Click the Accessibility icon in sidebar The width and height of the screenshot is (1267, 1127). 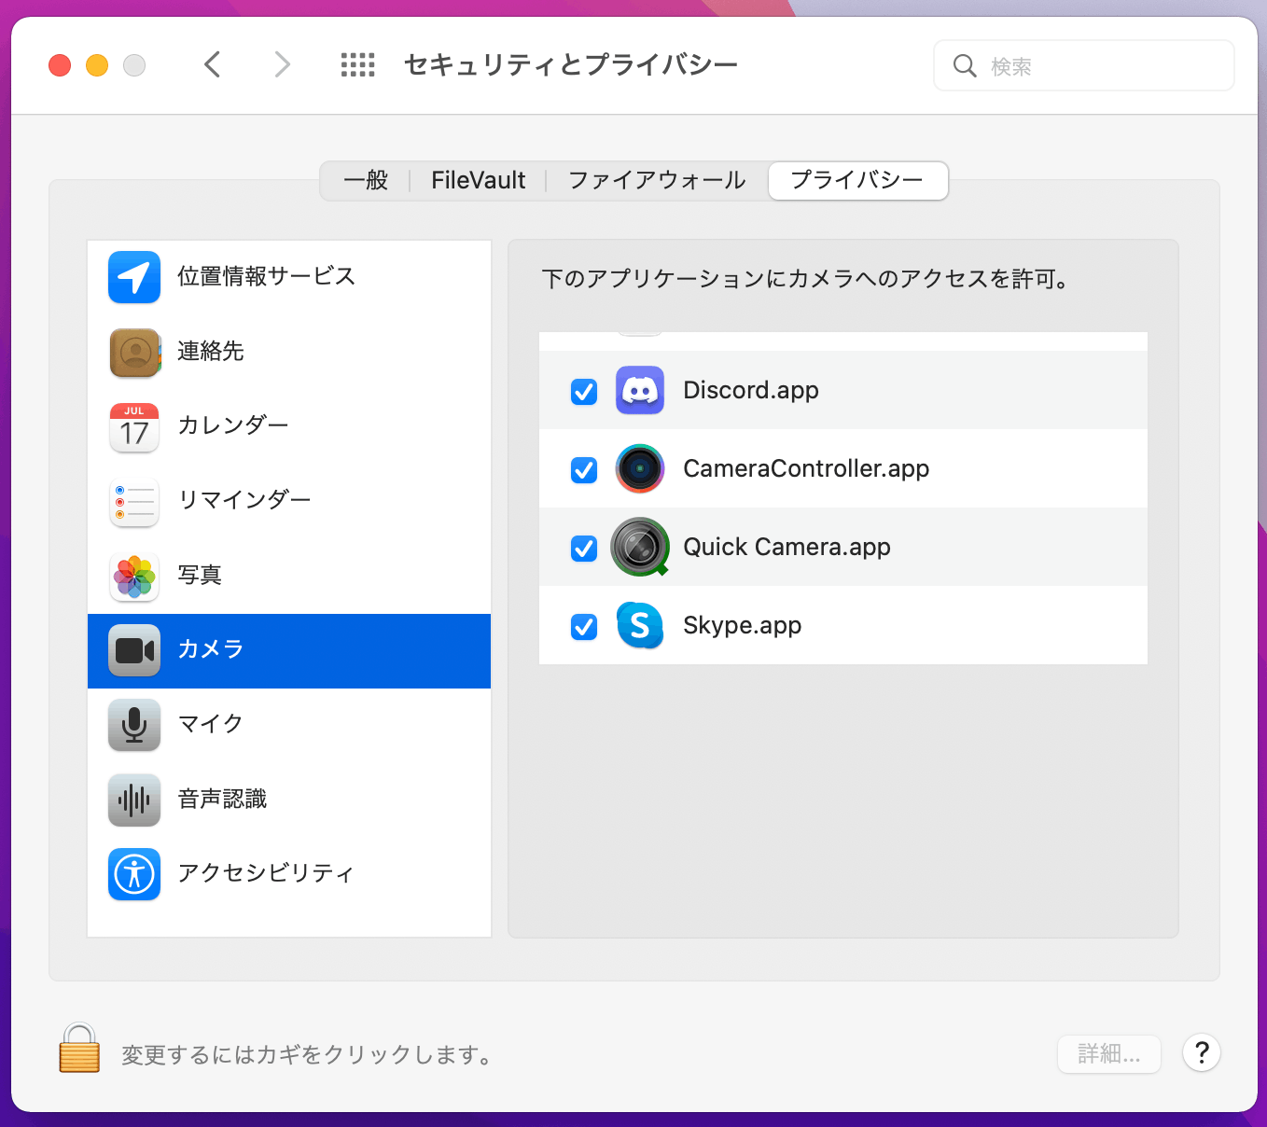click(x=134, y=874)
